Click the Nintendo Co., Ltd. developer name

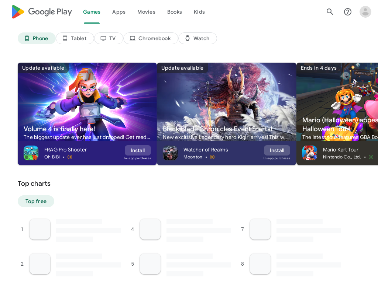point(342,157)
